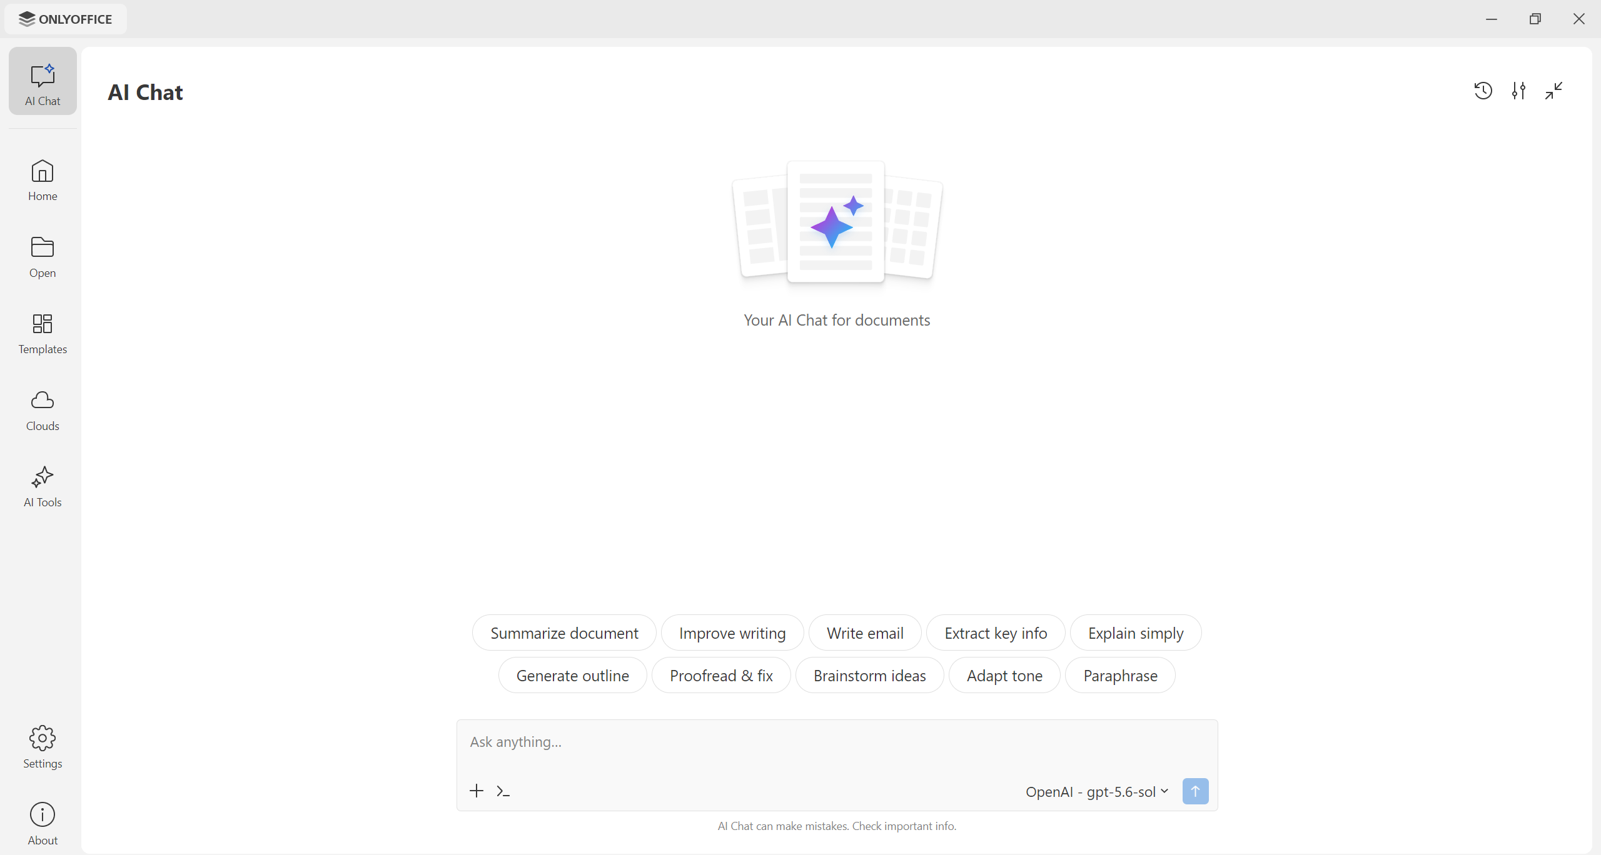Click 'Your AI Chat for documents' text
Image resolution: width=1601 pixels, height=855 pixels.
[x=837, y=321]
